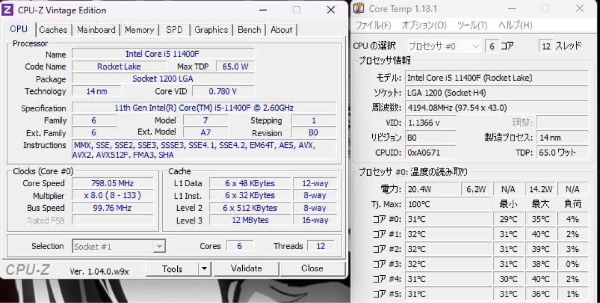Click the CPU-Z purple Z title icon
The width and height of the screenshot is (600, 303).
coord(7,10)
